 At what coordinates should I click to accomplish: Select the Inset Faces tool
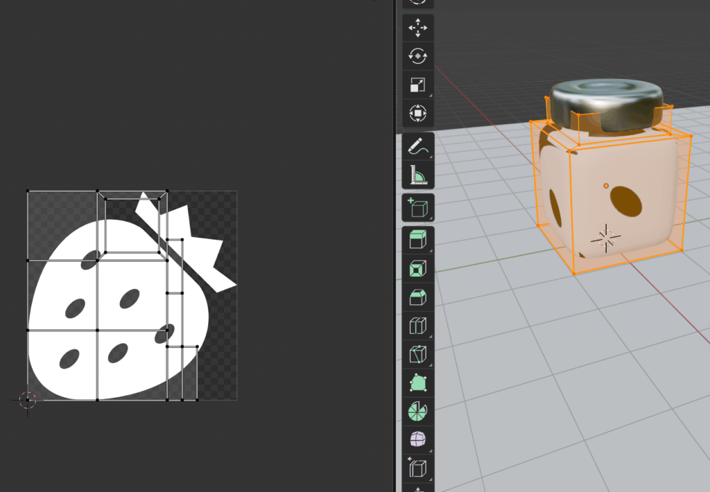coord(417,268)
